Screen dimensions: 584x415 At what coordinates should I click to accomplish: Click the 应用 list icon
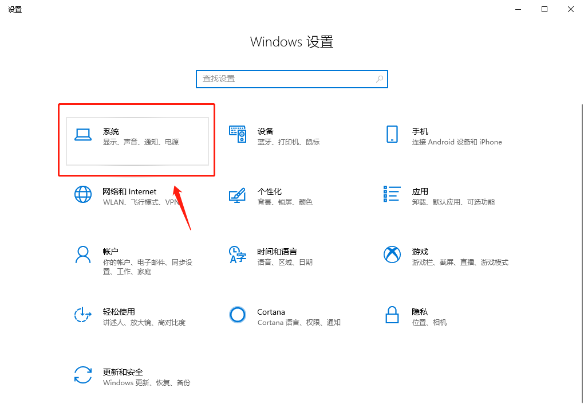coord(392,194)
